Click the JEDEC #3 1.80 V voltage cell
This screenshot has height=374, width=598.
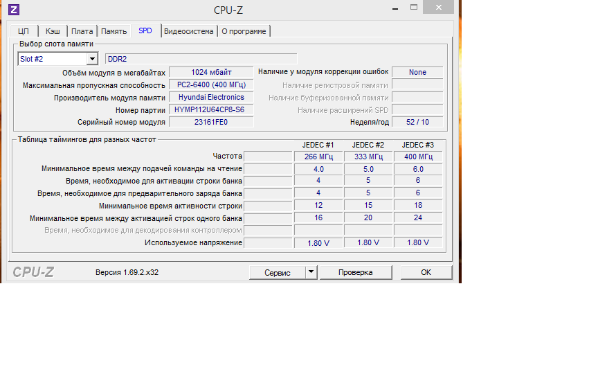tap(418, 242)
